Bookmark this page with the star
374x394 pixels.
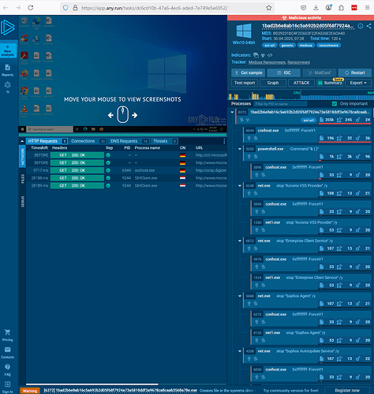268,8
